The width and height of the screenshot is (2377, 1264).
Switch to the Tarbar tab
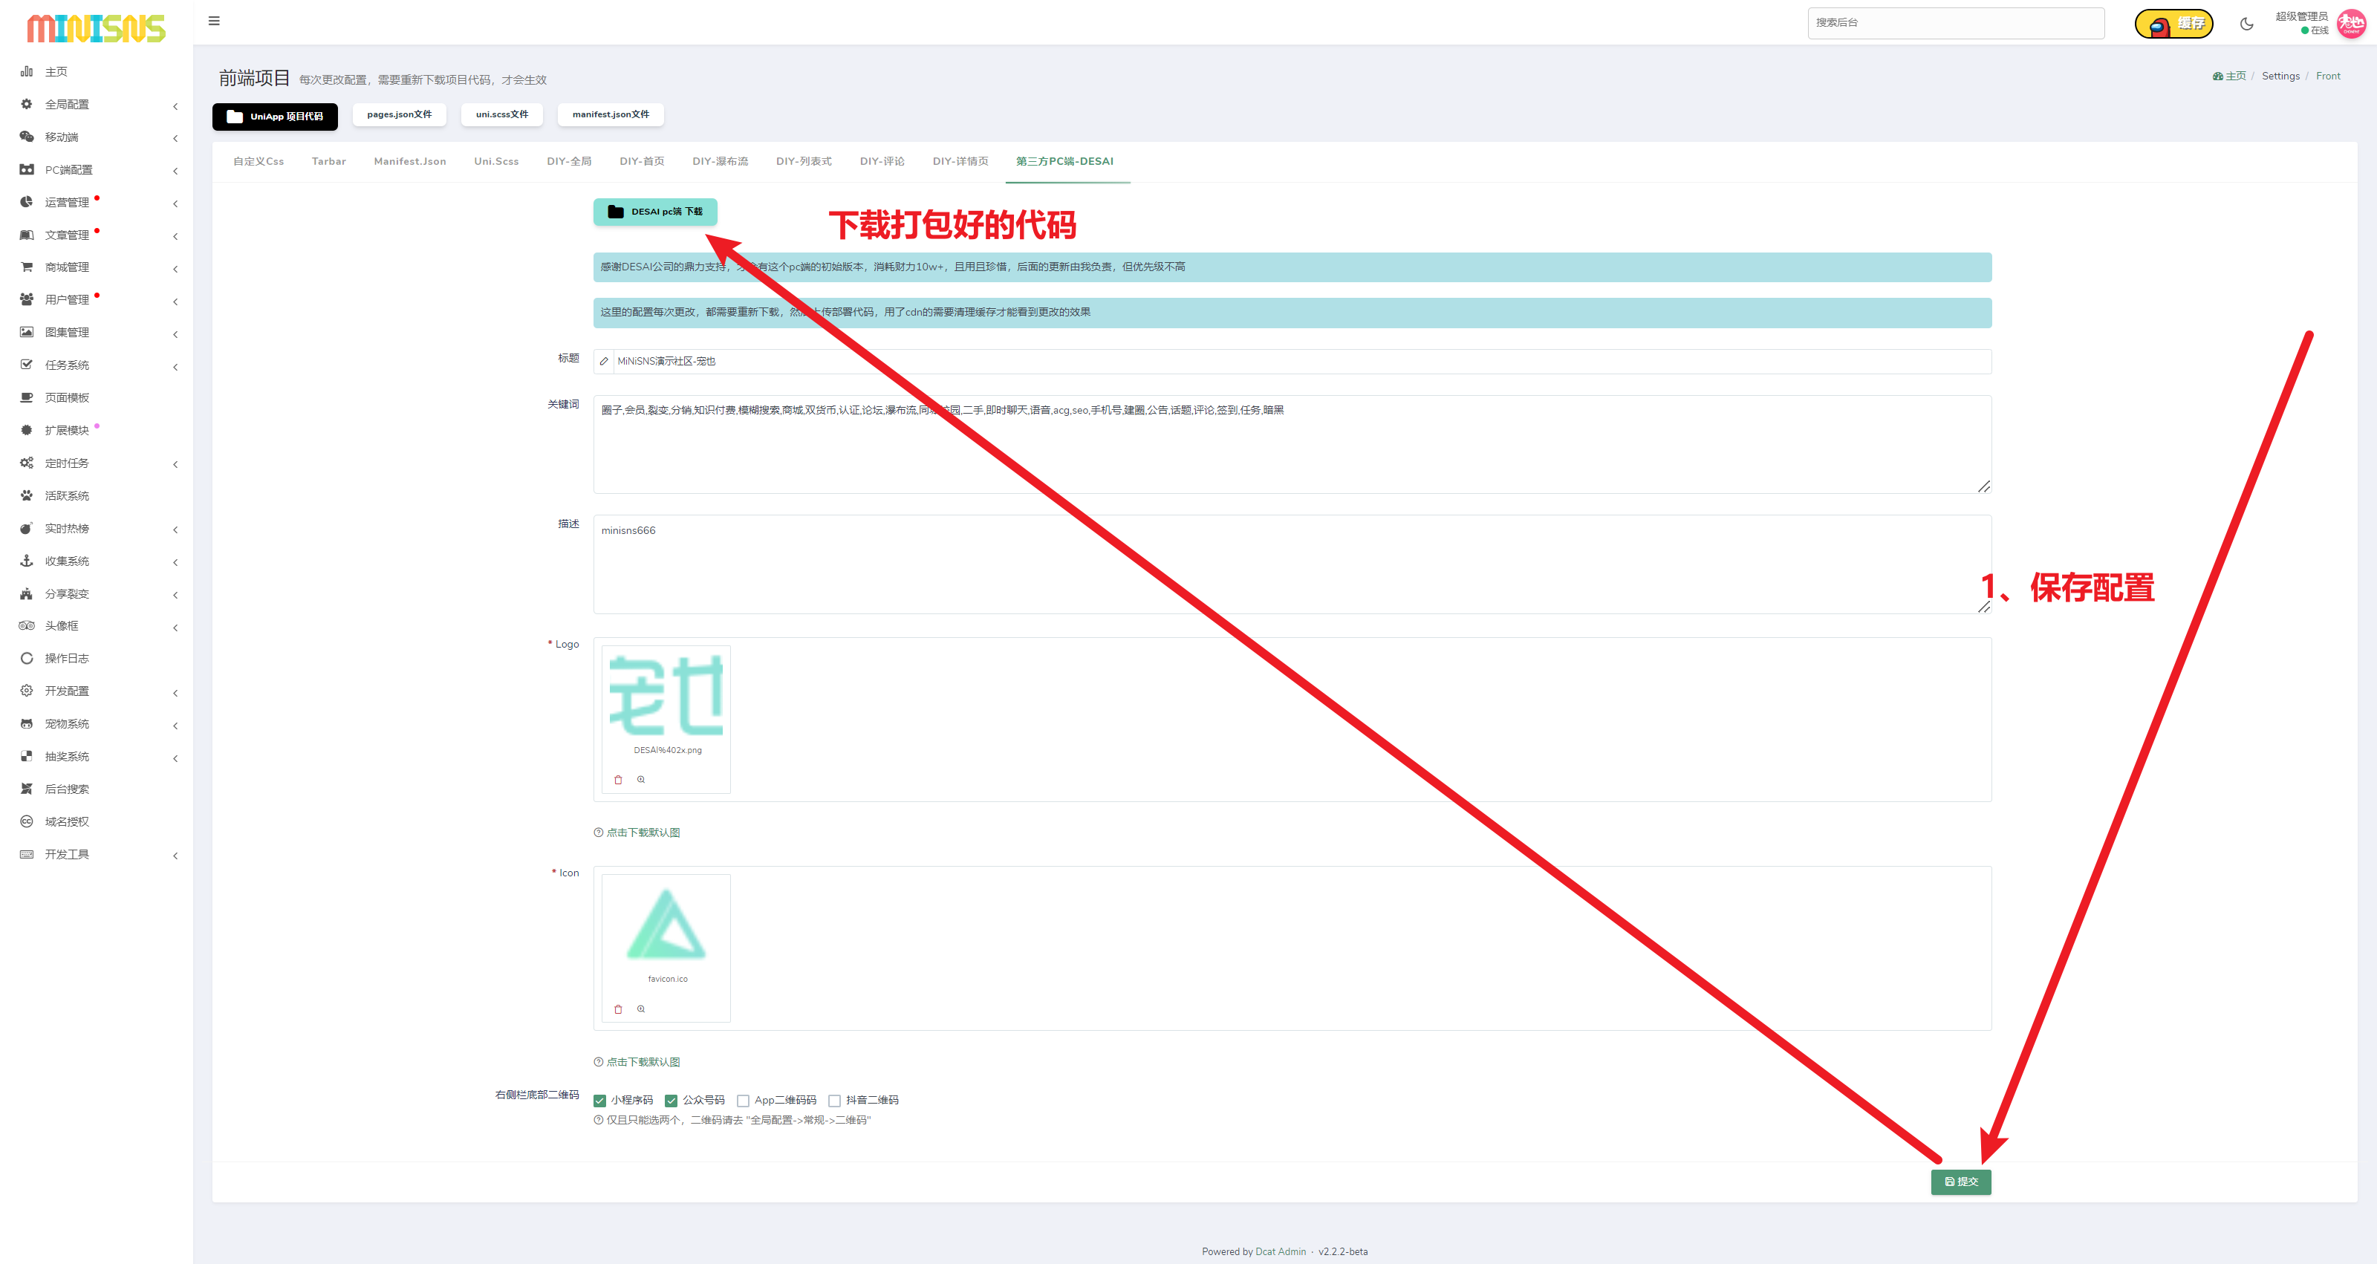click(x=328, y=161)
